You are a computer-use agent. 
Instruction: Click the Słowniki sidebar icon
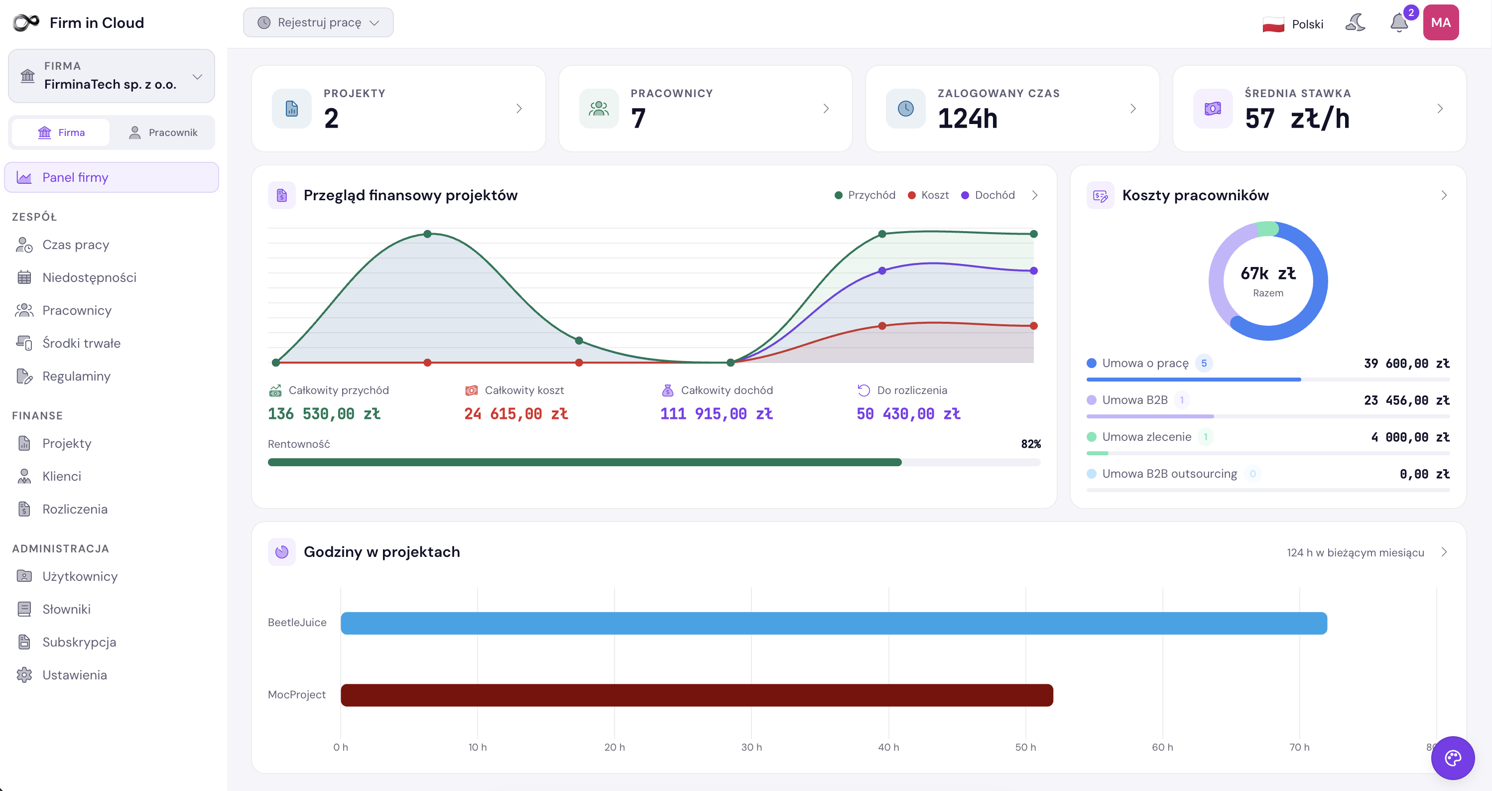[x=24, y=609]
